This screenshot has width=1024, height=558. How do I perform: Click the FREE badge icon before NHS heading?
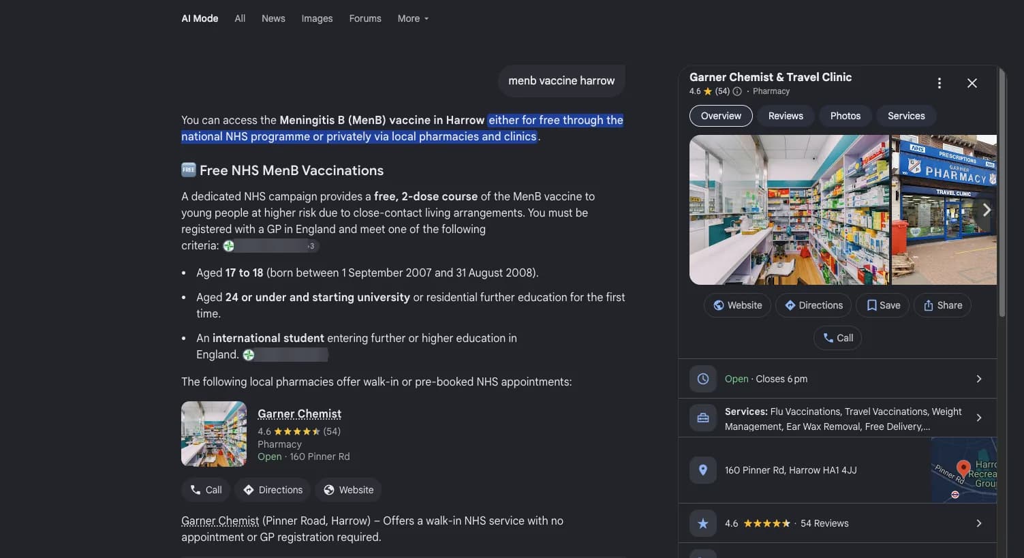click(x=189, y=170)
